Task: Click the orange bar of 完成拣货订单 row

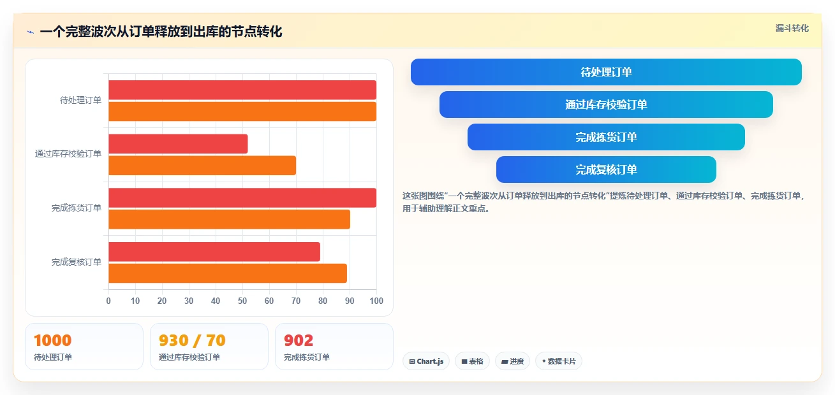Action: tap(229, 219)
